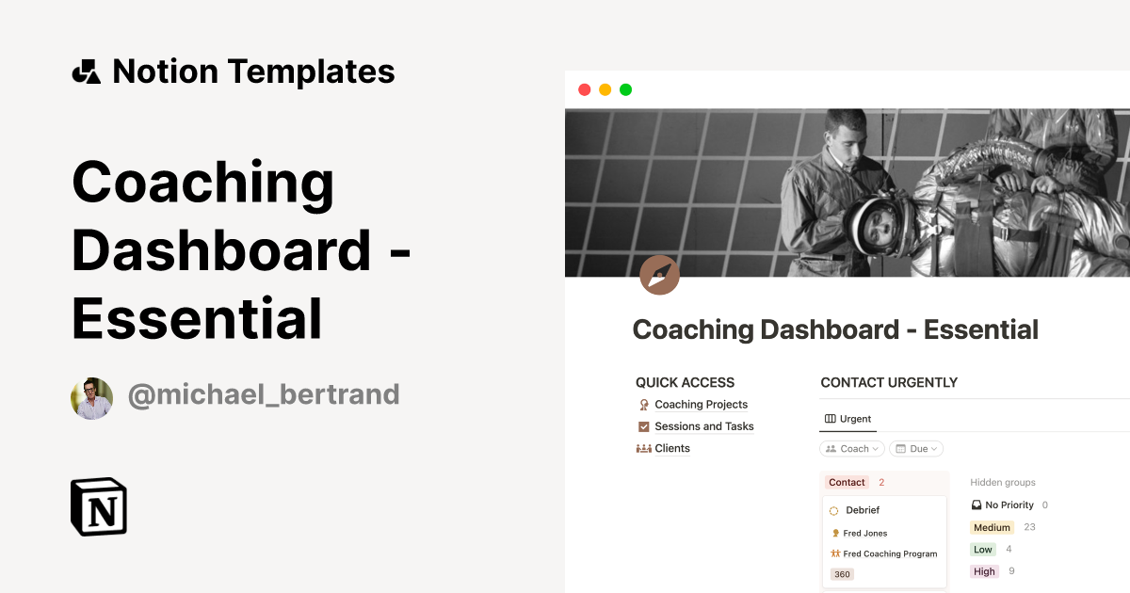1130x593 pixels.
Task: Show the Low hidden group
Action: [x=982, y=549]
